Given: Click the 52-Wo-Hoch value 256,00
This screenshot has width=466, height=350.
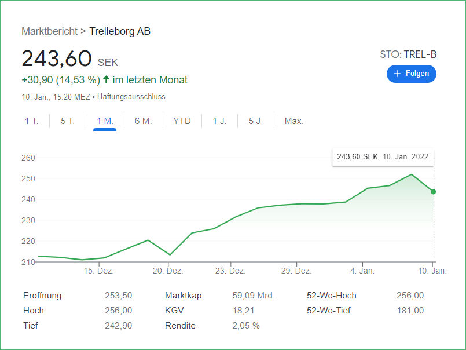Looking at the screenshot, I should tap(410, 296).
